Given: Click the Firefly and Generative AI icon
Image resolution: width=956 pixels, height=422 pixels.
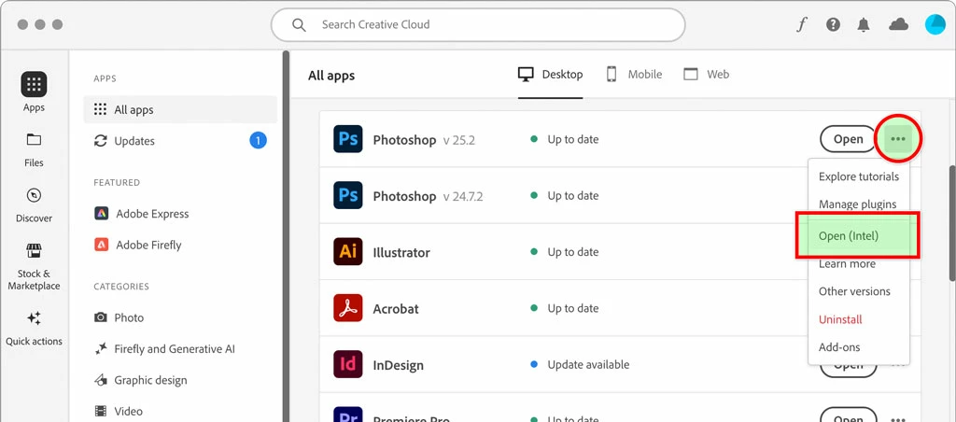Looking at the screenshot, I should click(x=101, y=349).
